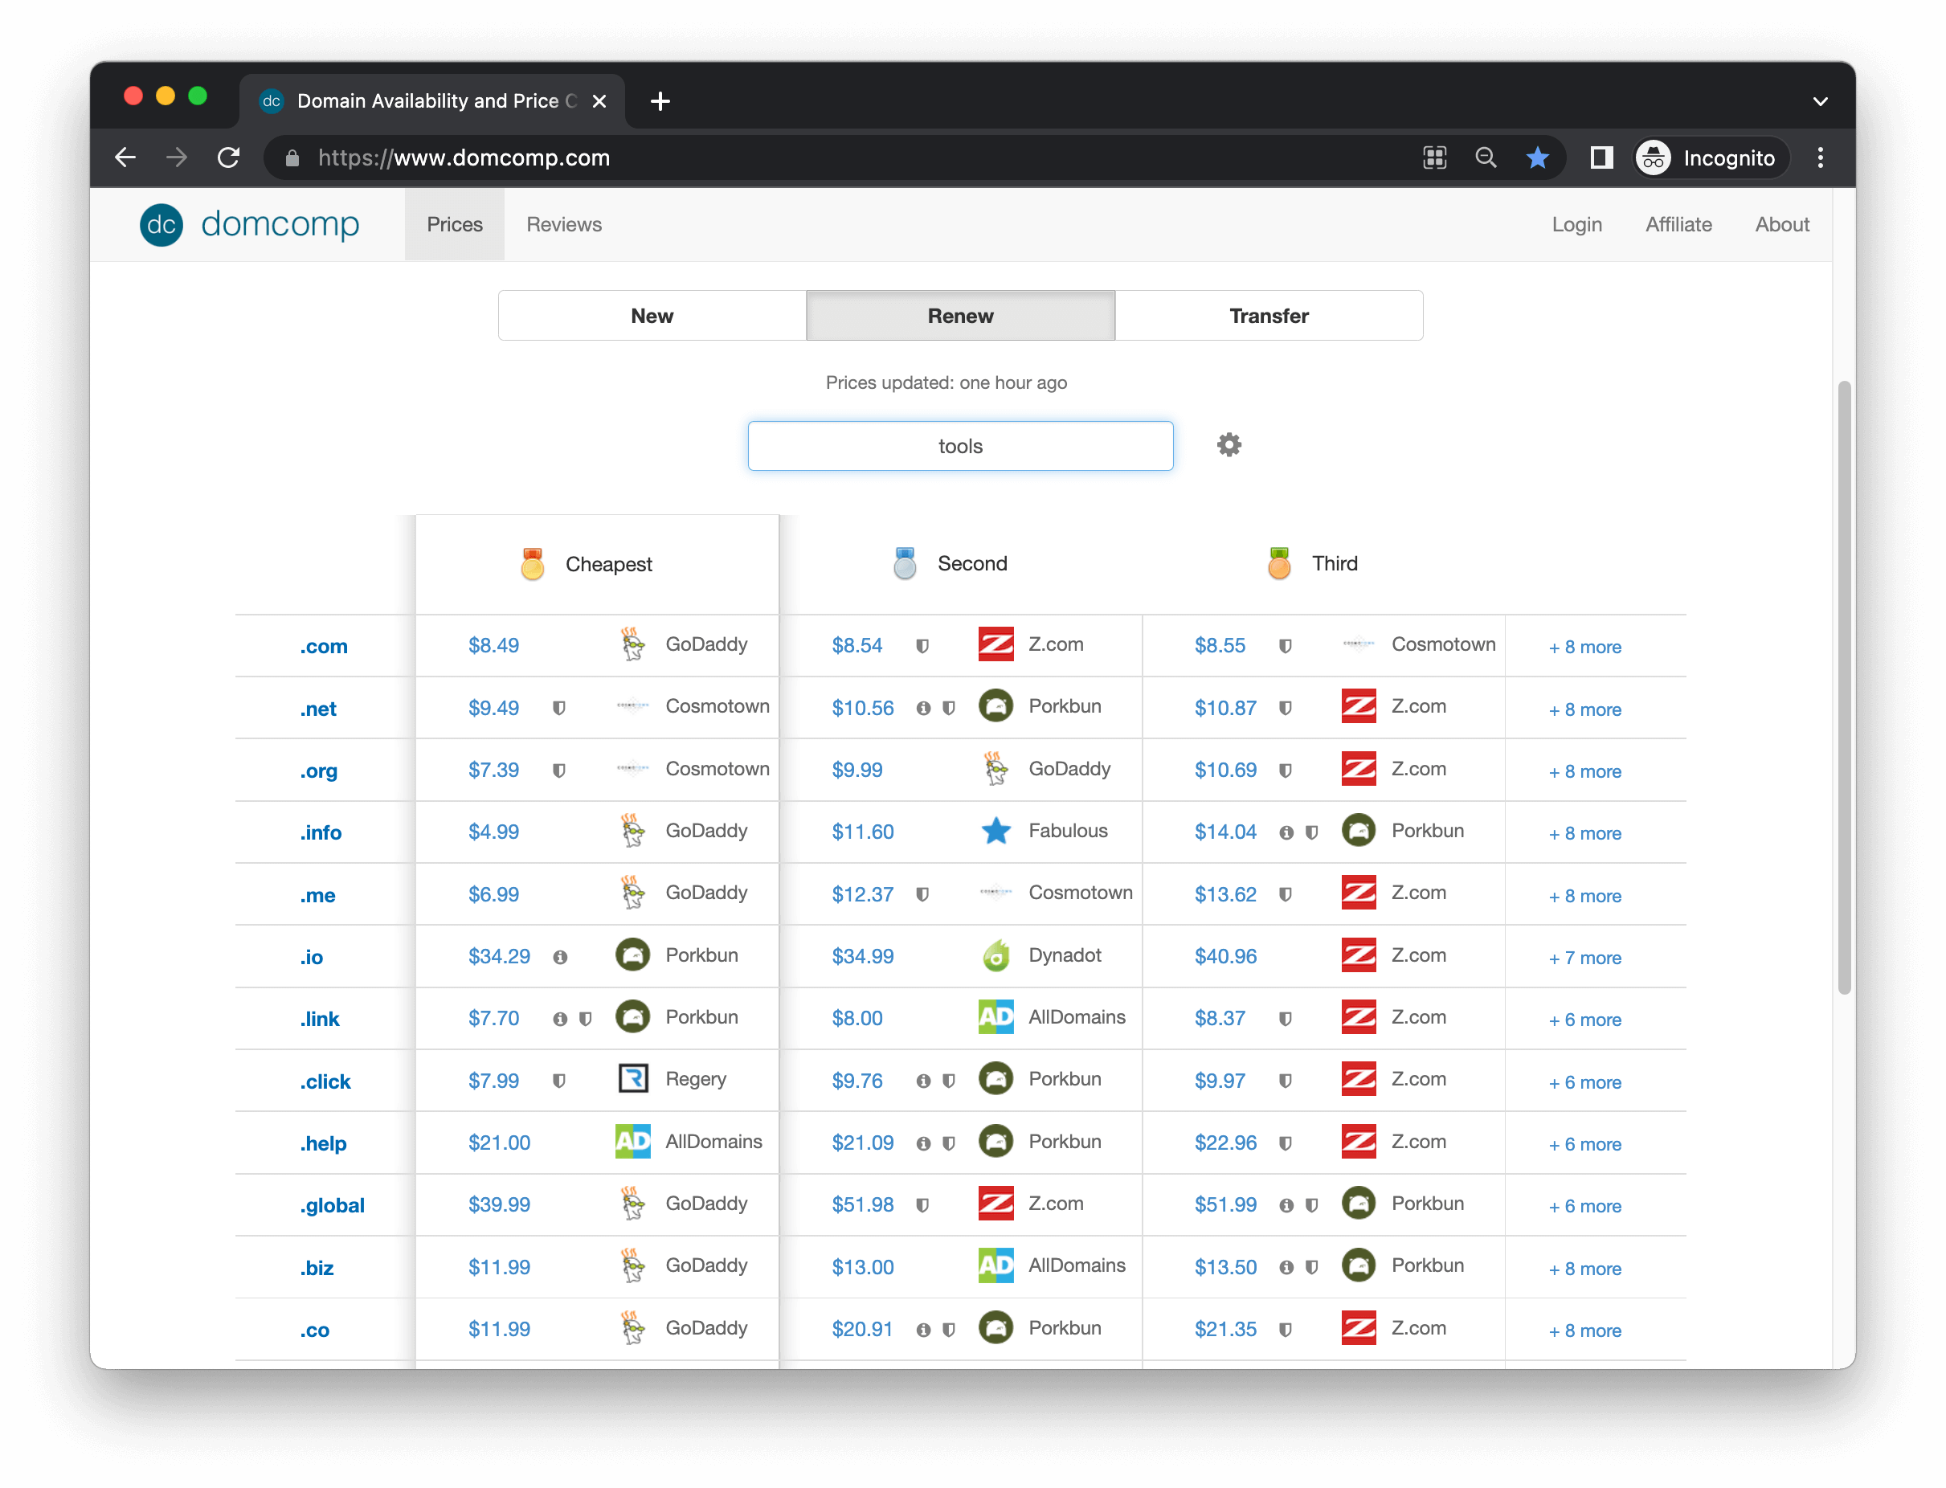Select the Transfer pricing tab
Viewport: 1946px width, 1488px height.
(x=1269, y=317)
